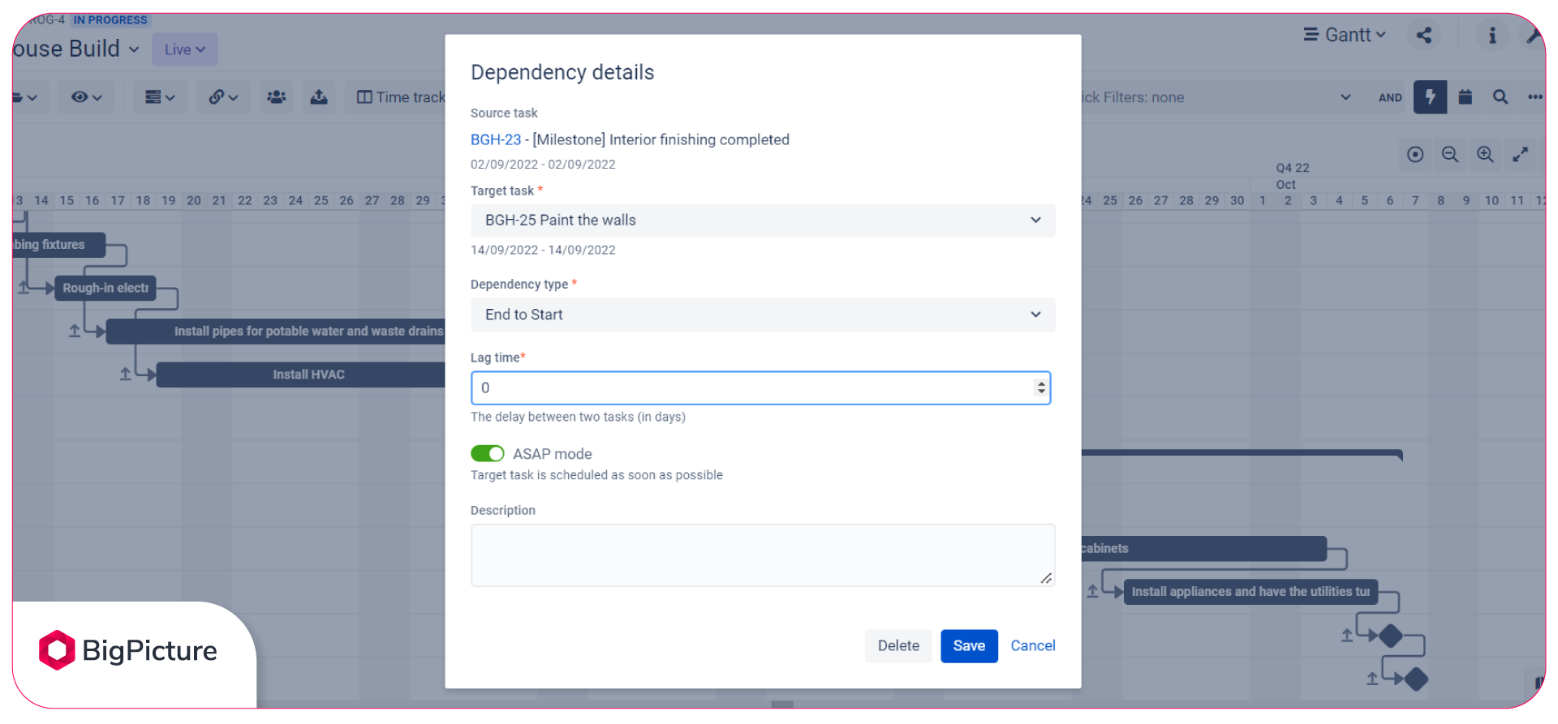Viewport: 1558px width, 724px height.
Task: Open the calendar icon in toolbar
Action: coord(1465,97)
